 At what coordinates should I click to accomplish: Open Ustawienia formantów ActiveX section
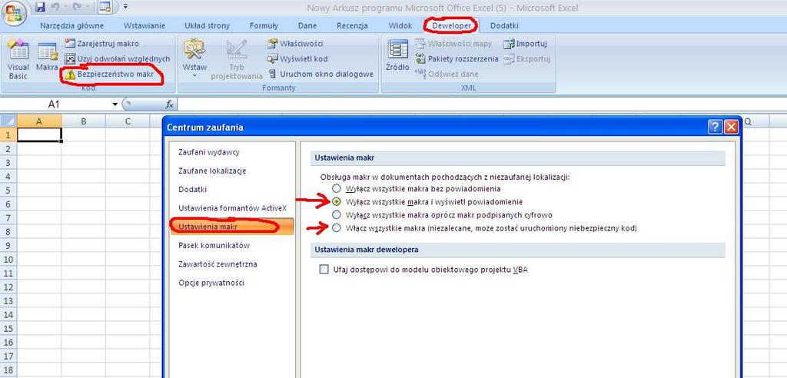[x=233, y=208]
